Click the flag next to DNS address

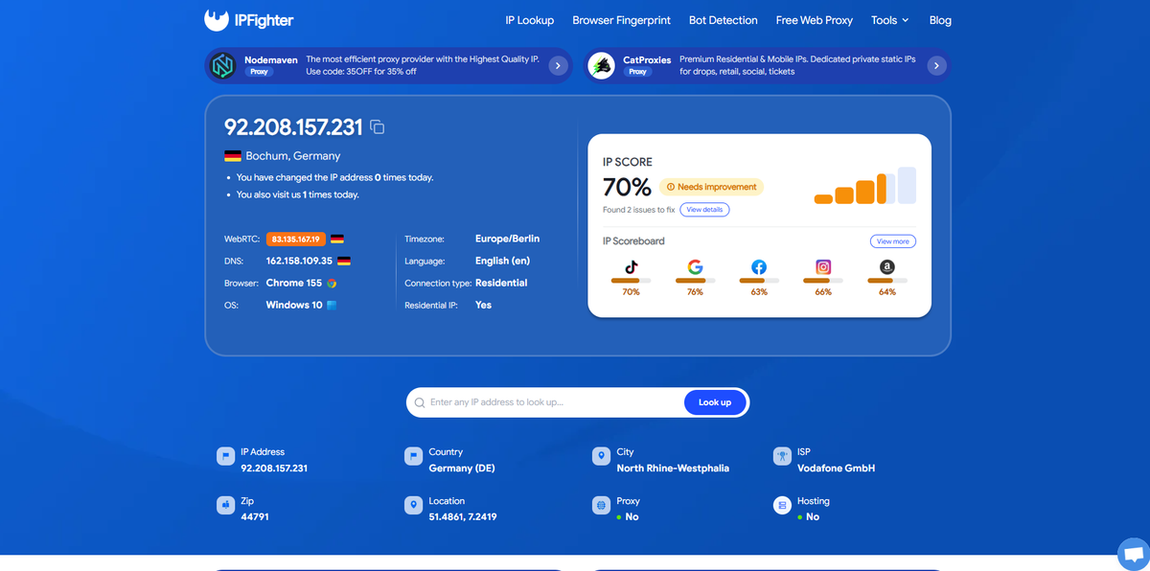pyautogui.click(x=344, y=261)
